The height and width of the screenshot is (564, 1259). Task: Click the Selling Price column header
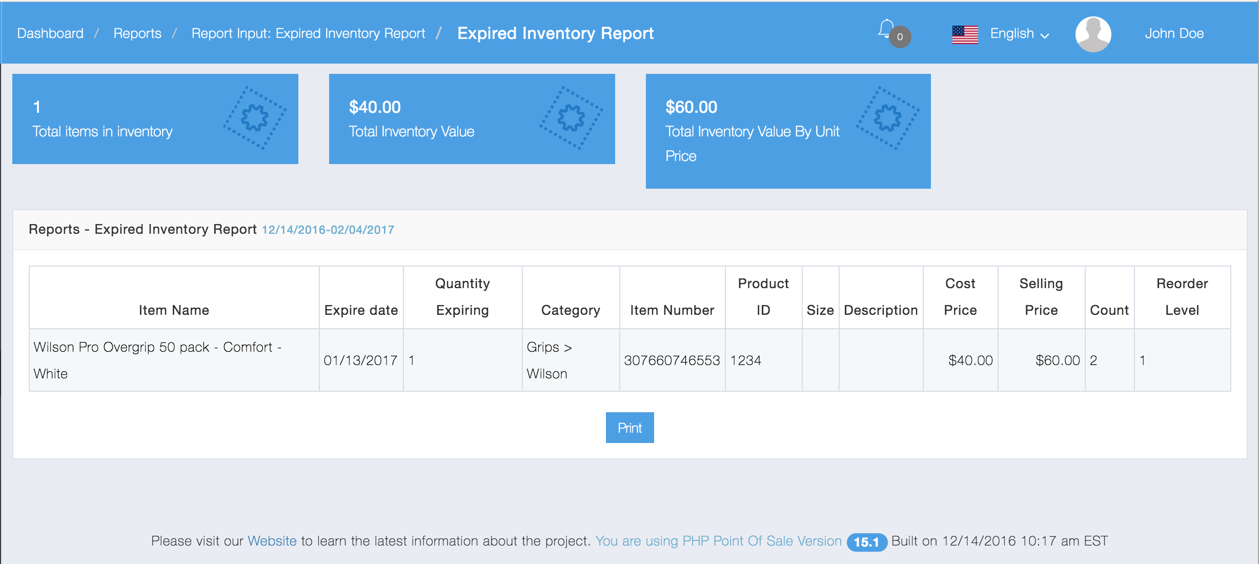click(x=1041, y=297)
